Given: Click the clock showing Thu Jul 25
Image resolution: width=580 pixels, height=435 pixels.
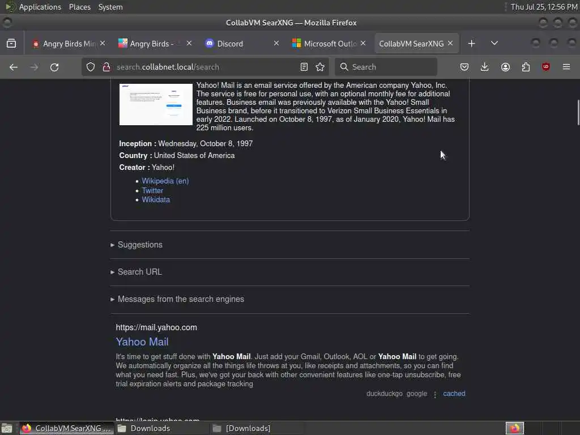Looking at the screenshot, I should [543, 7].
